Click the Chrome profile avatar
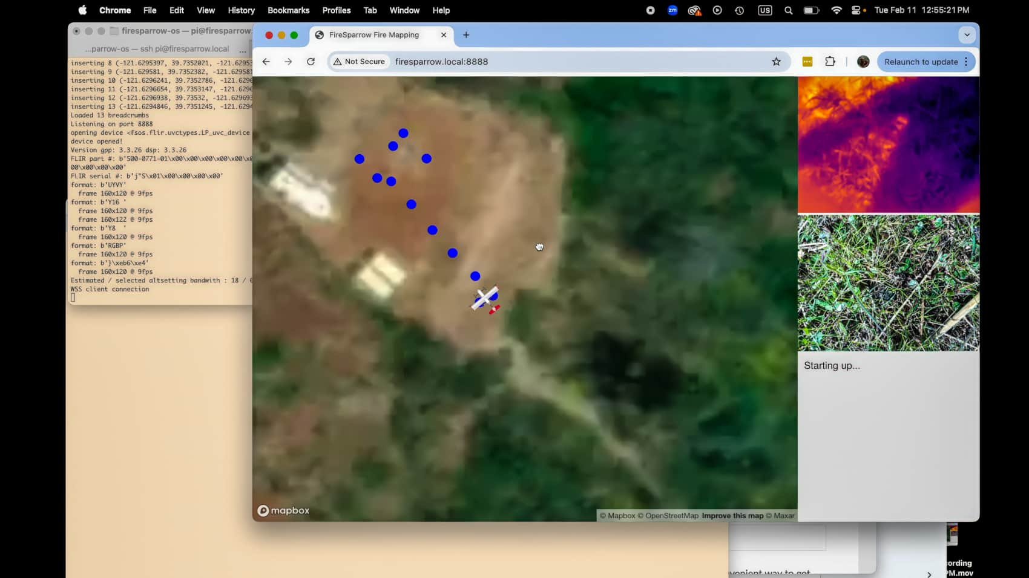This screenshot has height=578, width=1029. click(863, 61)
